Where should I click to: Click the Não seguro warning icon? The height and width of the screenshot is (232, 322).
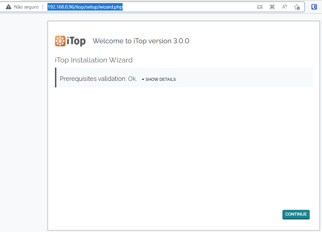click(9, 7)
